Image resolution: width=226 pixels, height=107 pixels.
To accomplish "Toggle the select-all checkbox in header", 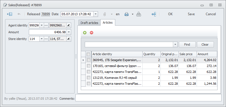I will tap(88, 54).
